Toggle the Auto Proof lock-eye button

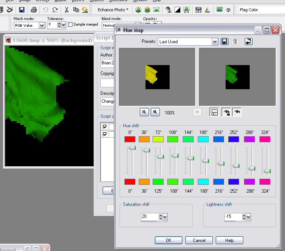tap(226, 112)
